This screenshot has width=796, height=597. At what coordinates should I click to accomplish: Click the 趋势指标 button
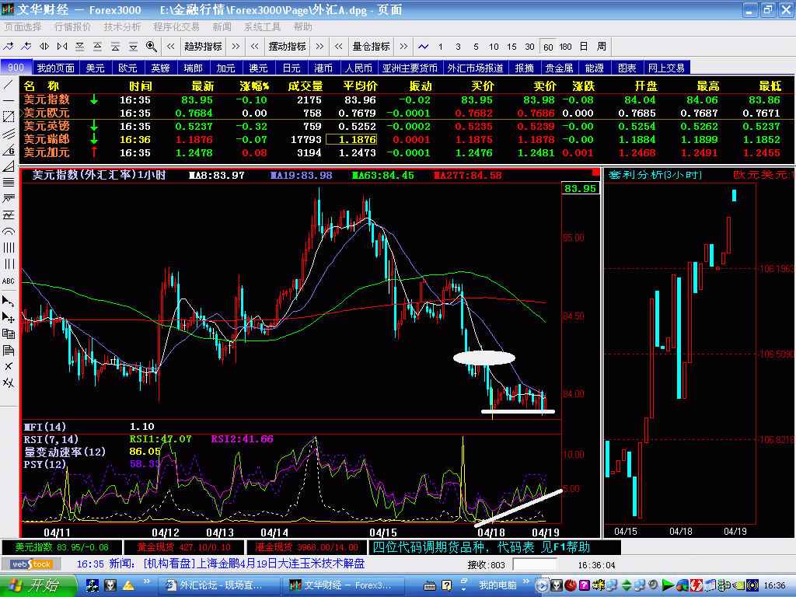point(203,46)
